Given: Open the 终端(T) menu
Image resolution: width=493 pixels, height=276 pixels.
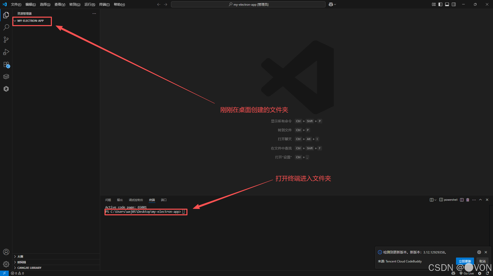Looking at the screenshot, I should [x=104, y=4].
